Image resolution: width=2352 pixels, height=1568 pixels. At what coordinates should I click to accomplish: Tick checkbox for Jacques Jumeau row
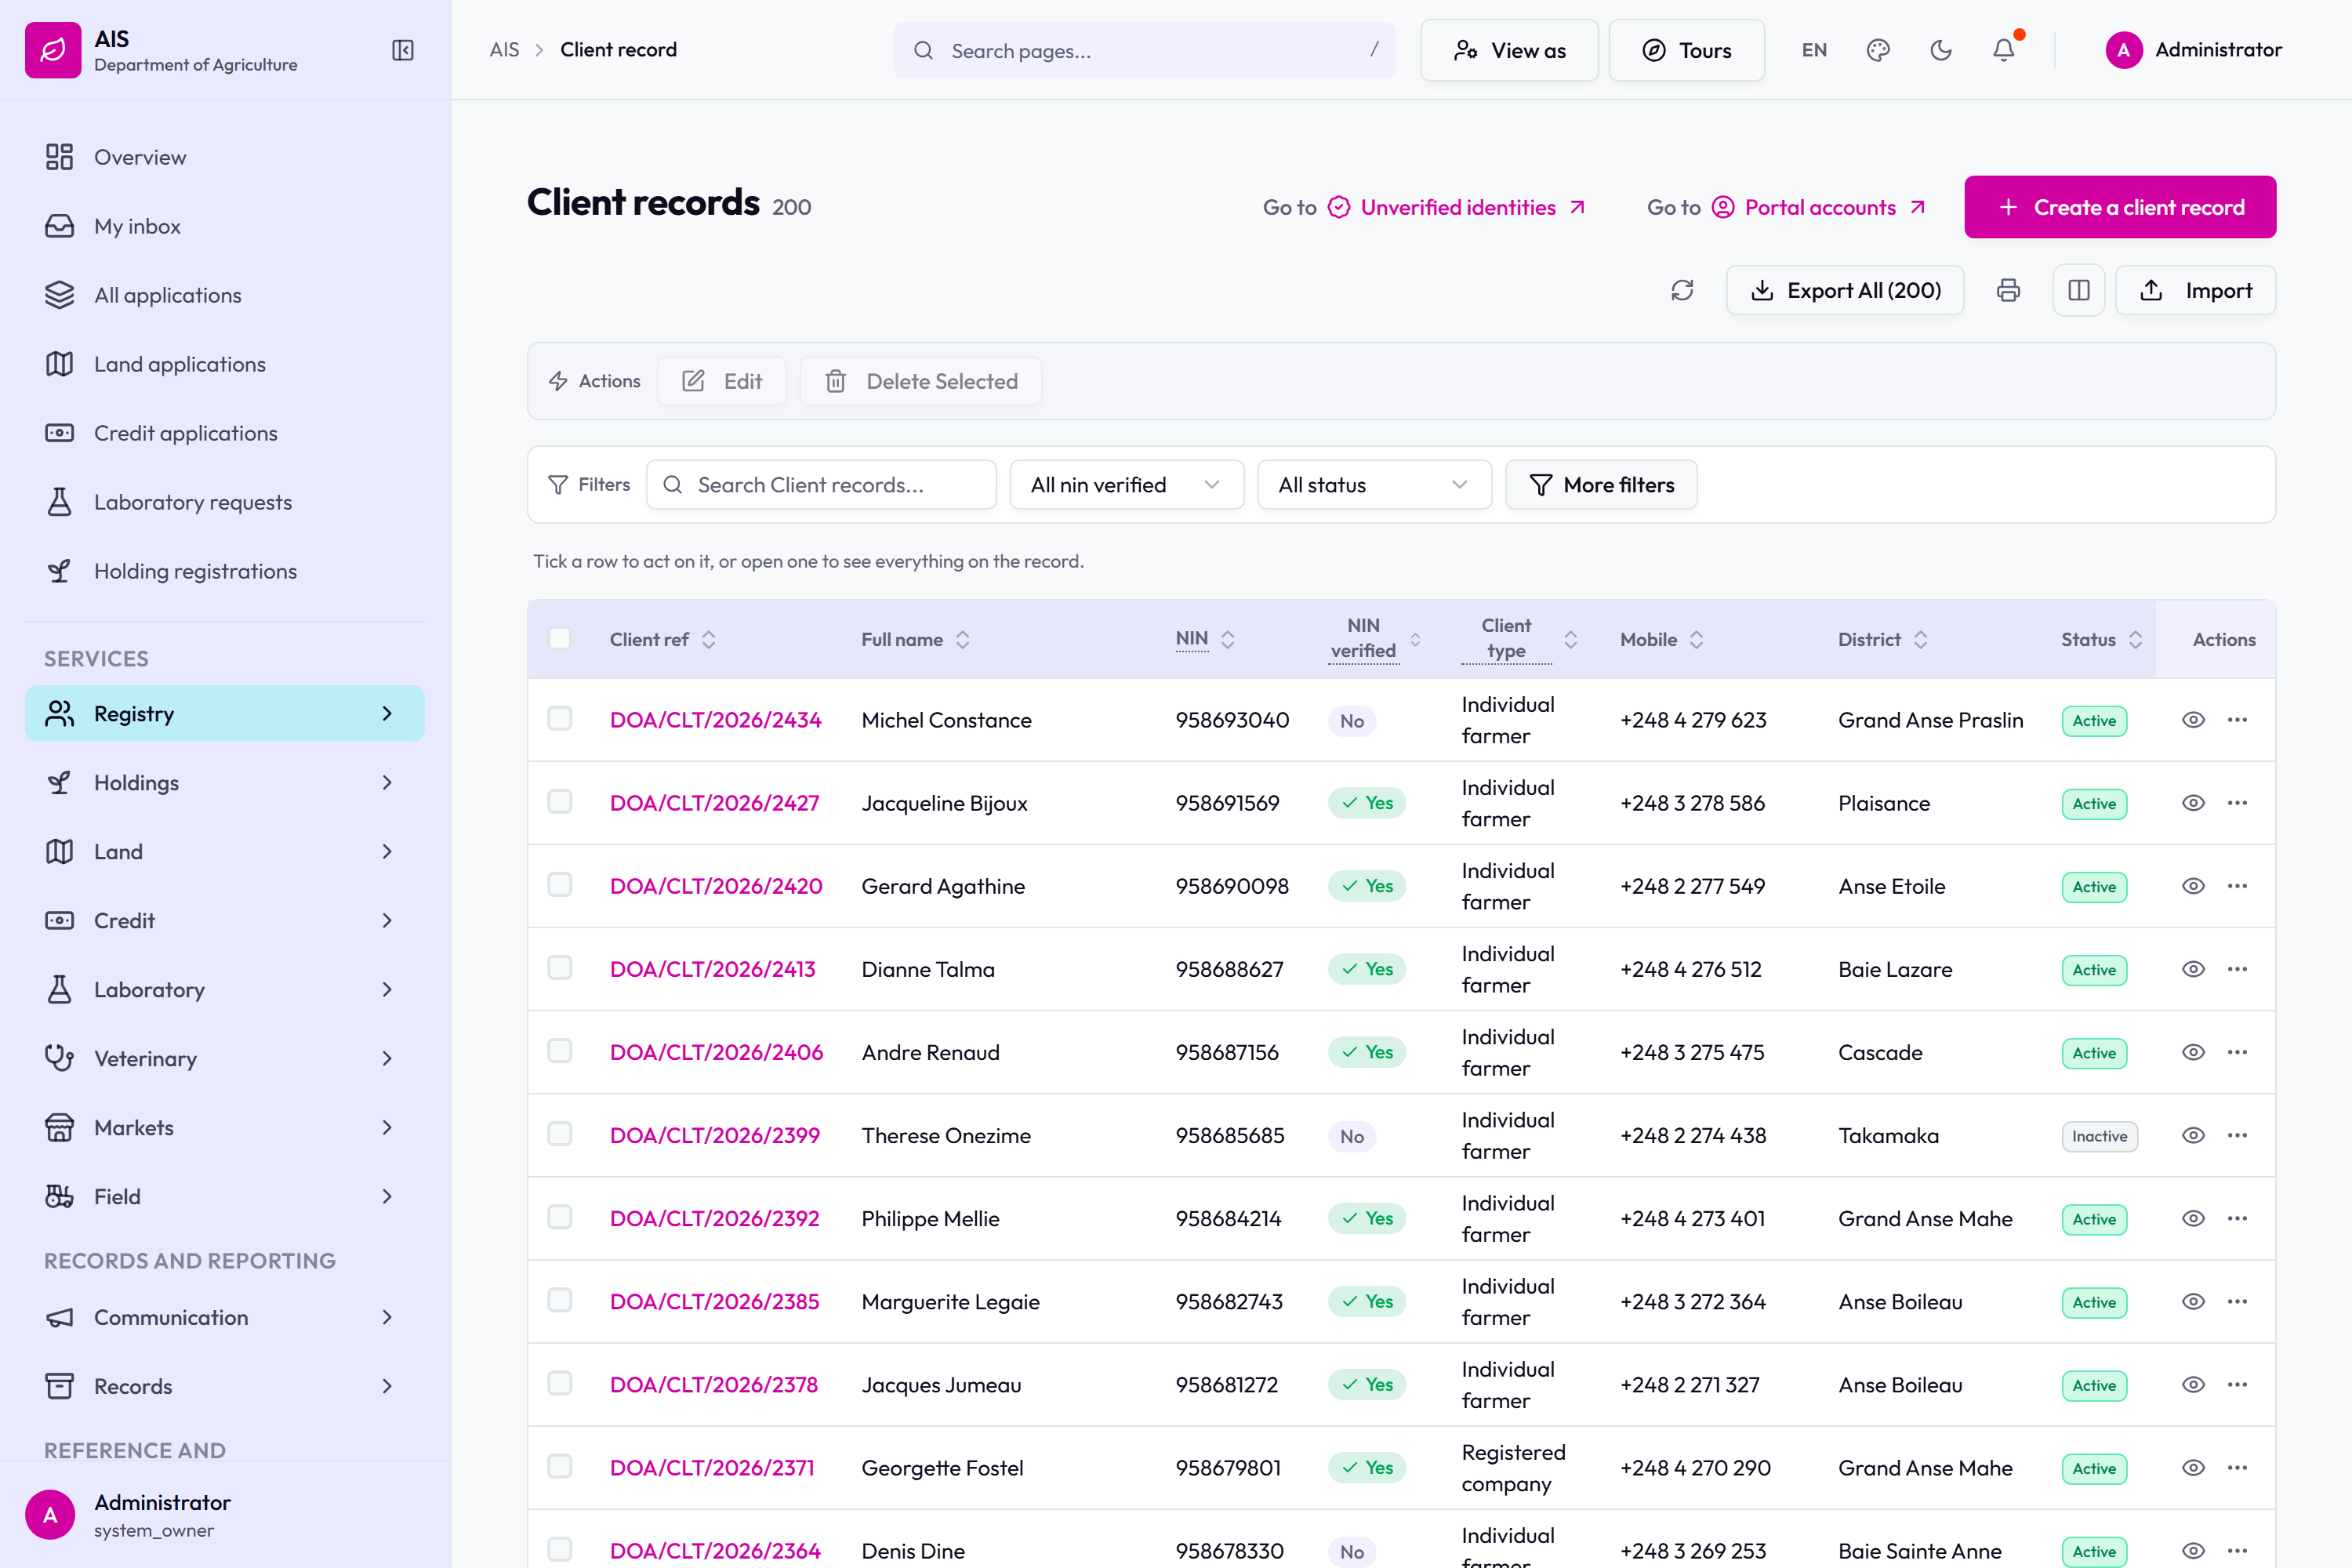[560, 1382]
